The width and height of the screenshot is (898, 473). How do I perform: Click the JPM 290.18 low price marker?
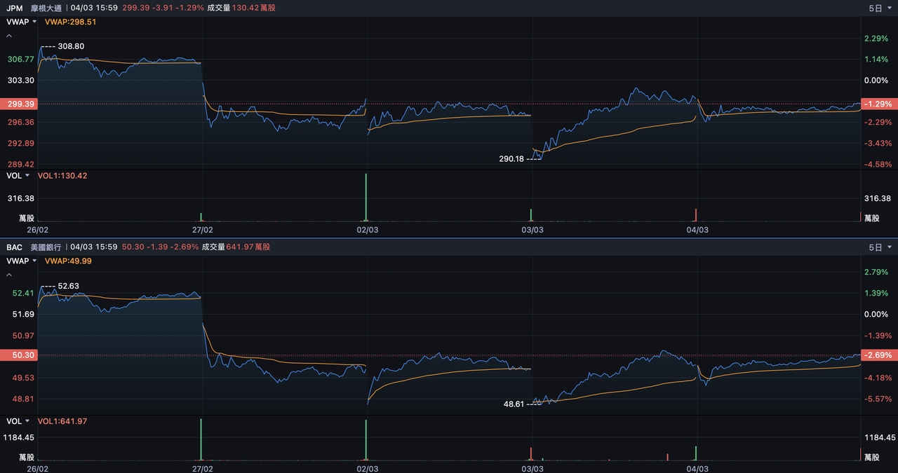[x=511, y=159]
